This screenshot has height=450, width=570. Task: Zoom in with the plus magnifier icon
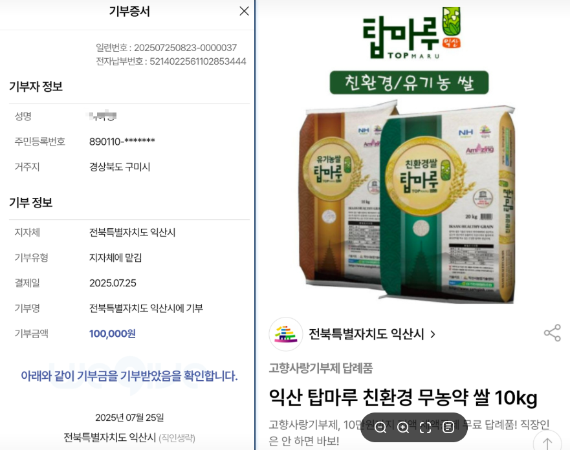tap(403, 427)
